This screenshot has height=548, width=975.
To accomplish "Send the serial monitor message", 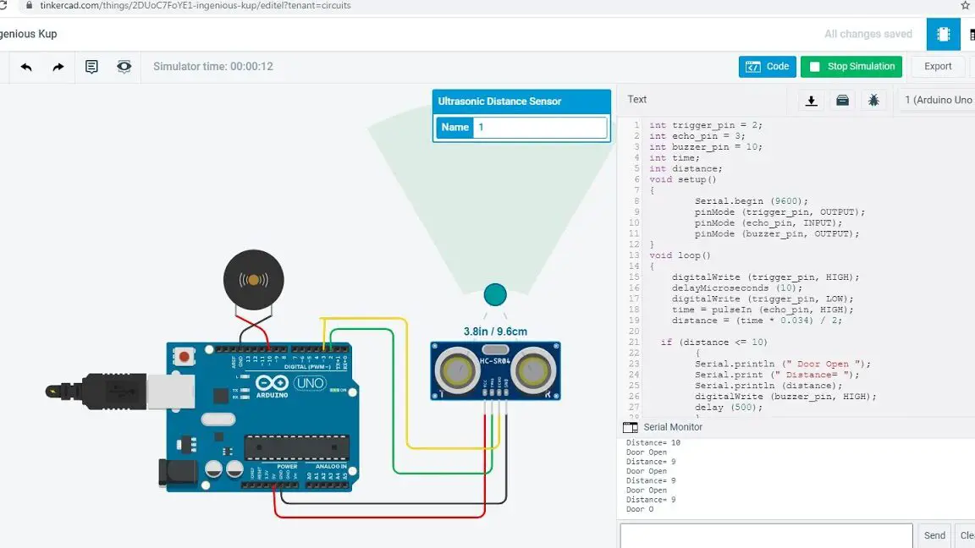I will (934, 535).
